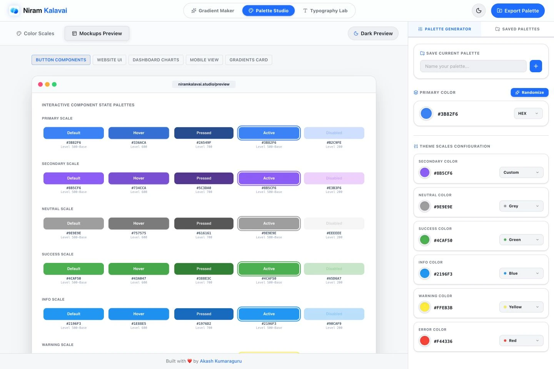554x369 pixels.
Task: Pick the warning color yellow swatch
Action: 425,307
